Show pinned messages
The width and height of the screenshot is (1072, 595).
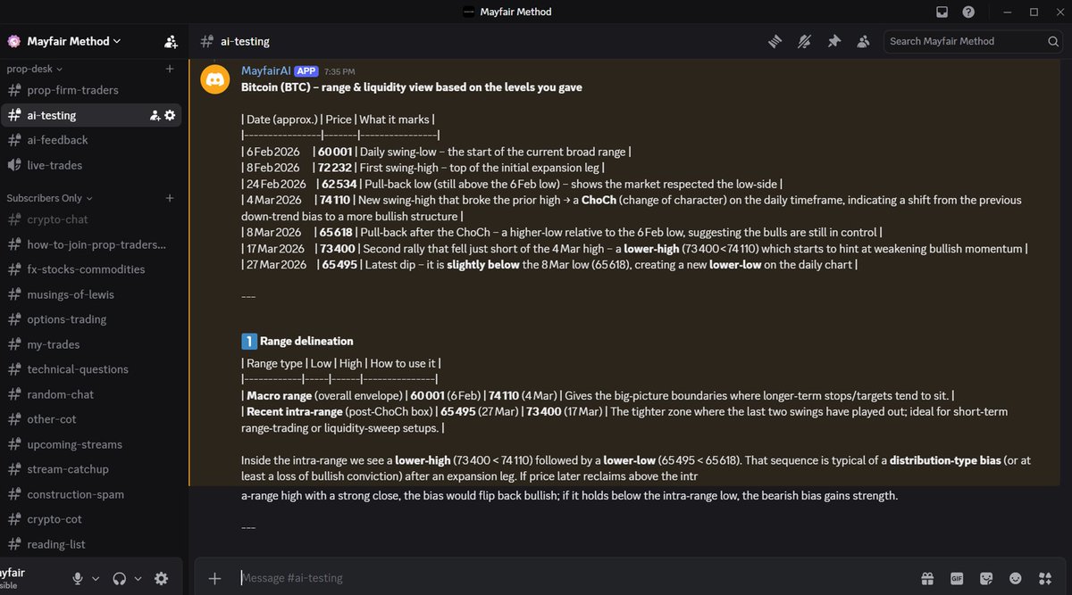coord(833,41)
